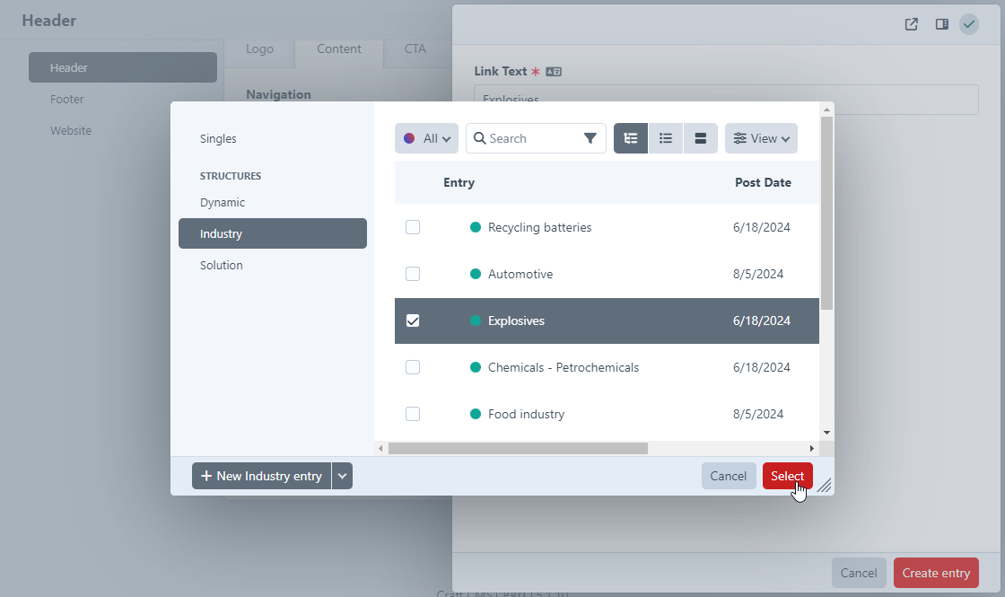Open arrow menu next to New Industry entry
Image resolution: width=1005 pixels, height=597 pixels.
coord(342,476)
